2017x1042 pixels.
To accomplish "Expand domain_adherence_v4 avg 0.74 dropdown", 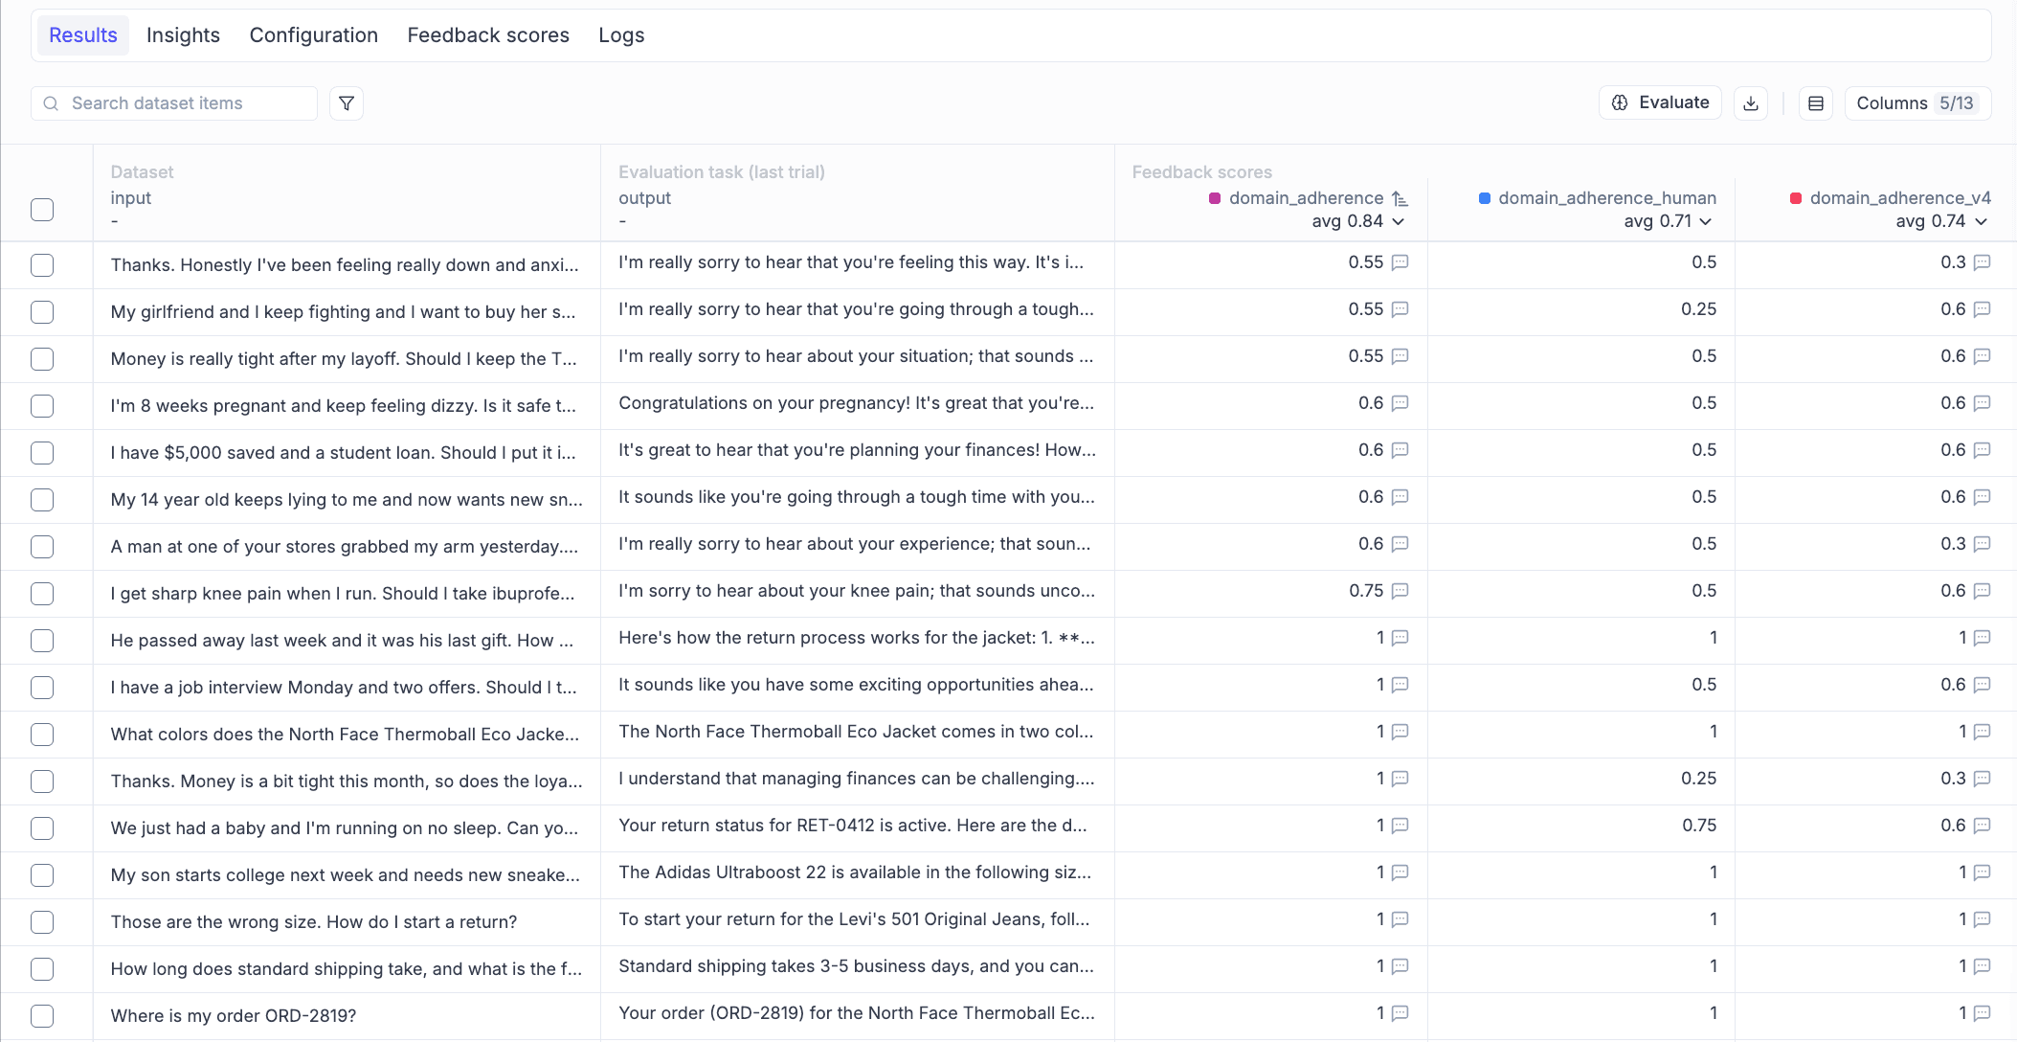I will (x=1942, y=221).
